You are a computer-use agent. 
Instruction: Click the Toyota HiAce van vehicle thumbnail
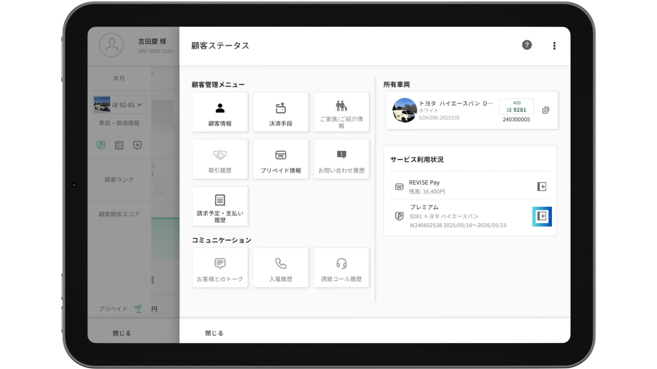(404, 110)
